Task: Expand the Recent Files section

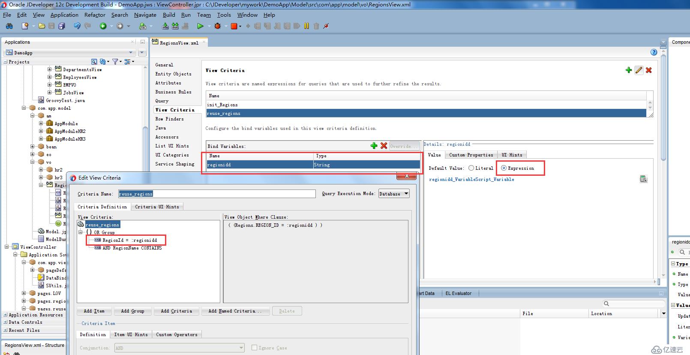Action: [x=5, y=331]
